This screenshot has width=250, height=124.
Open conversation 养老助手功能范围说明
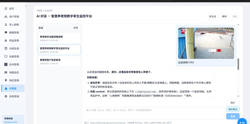[x=59, y=38]
